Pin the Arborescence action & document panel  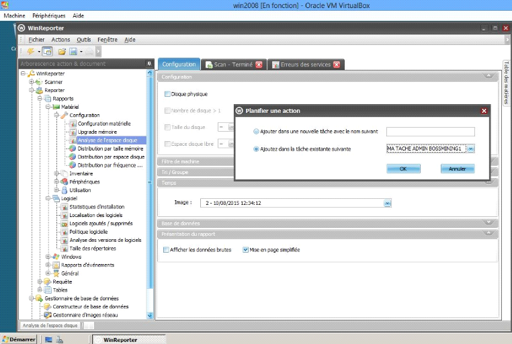pos(149,64)
